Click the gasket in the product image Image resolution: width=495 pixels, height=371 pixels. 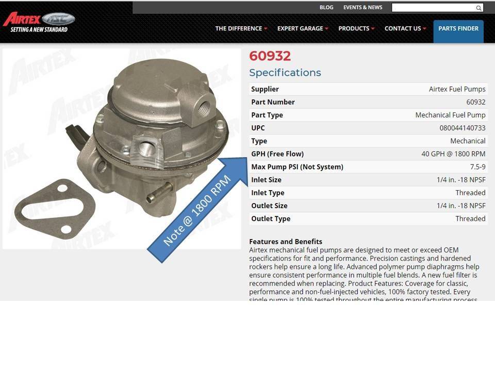pyautogui.click(x=54, y=209)
